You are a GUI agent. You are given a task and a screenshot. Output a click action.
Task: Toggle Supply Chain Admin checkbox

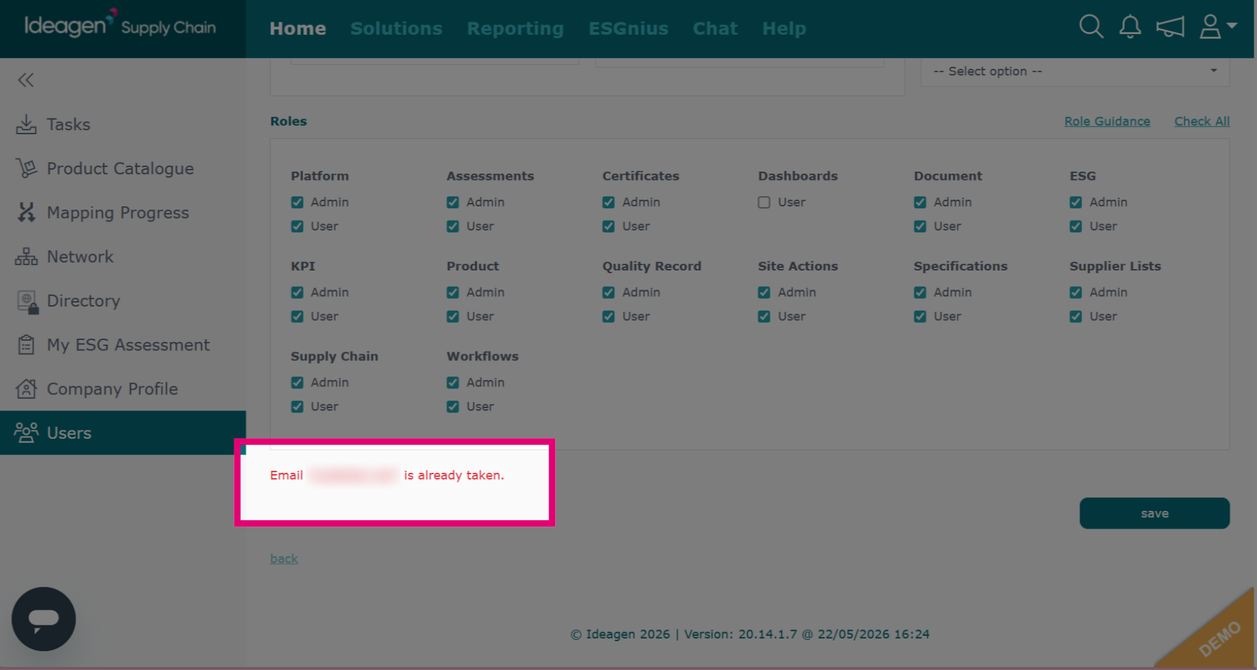click(x=297, y=382)
